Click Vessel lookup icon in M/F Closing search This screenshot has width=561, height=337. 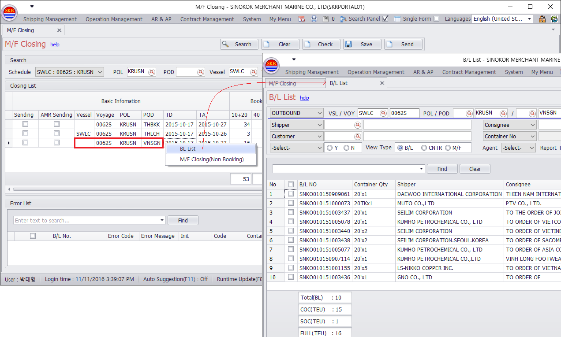254,72
